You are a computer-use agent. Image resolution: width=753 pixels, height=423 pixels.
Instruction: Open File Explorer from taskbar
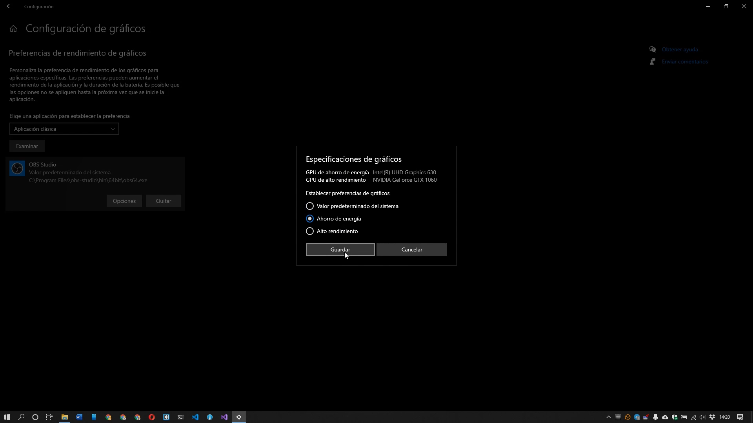(x=65, y=417)
